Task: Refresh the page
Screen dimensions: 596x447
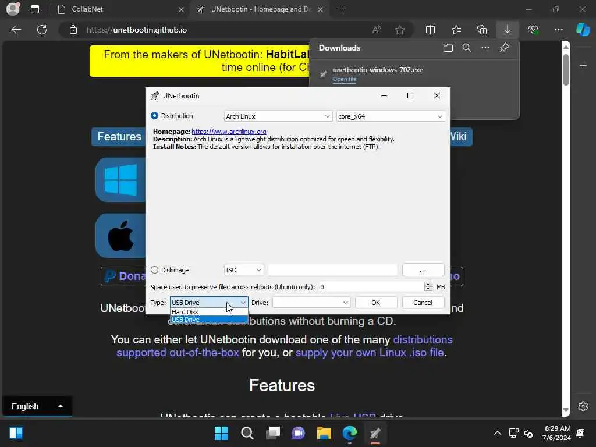Action: coord(42,30)
